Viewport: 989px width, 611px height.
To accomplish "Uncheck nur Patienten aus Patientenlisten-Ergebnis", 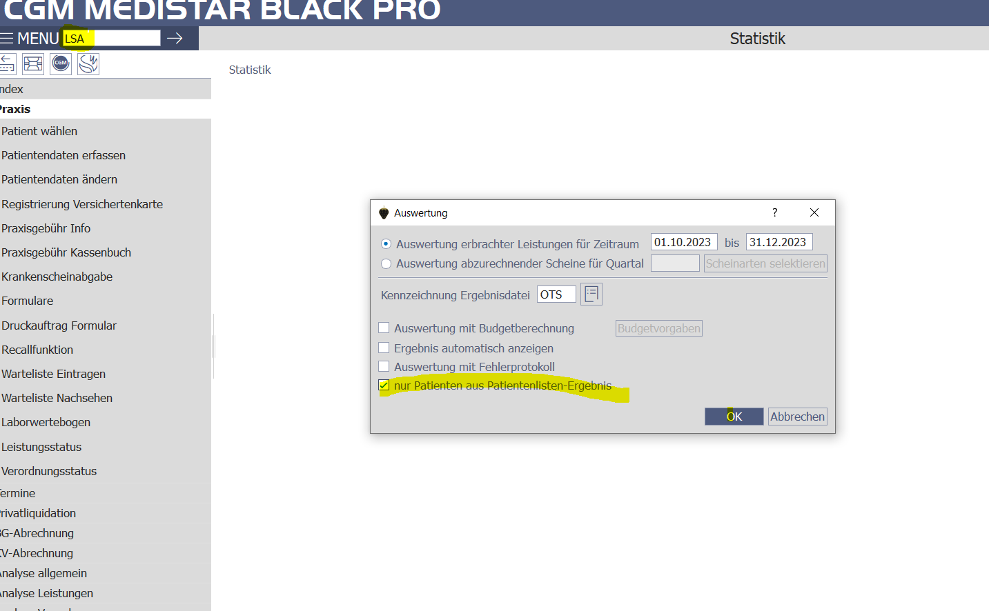I will point(384,385).
